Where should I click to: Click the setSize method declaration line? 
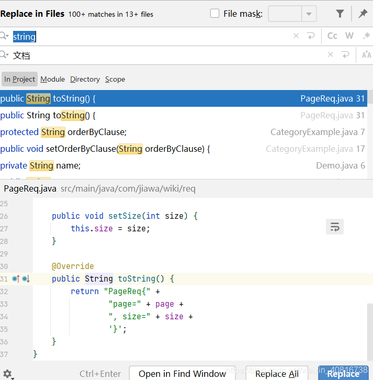[125, 216]
